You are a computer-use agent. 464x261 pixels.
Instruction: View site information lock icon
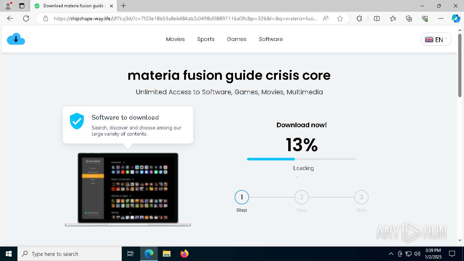(x=46, y=18)
